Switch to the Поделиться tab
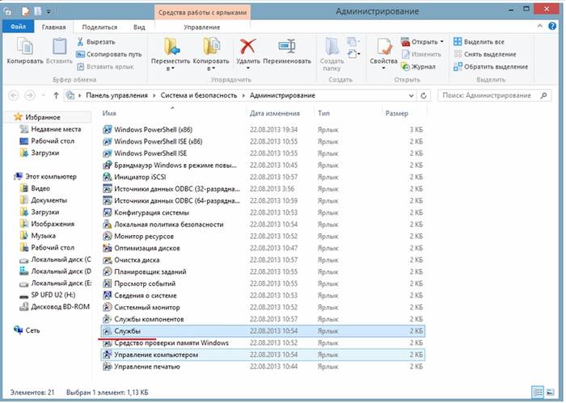566x403 pixels. 99,27
